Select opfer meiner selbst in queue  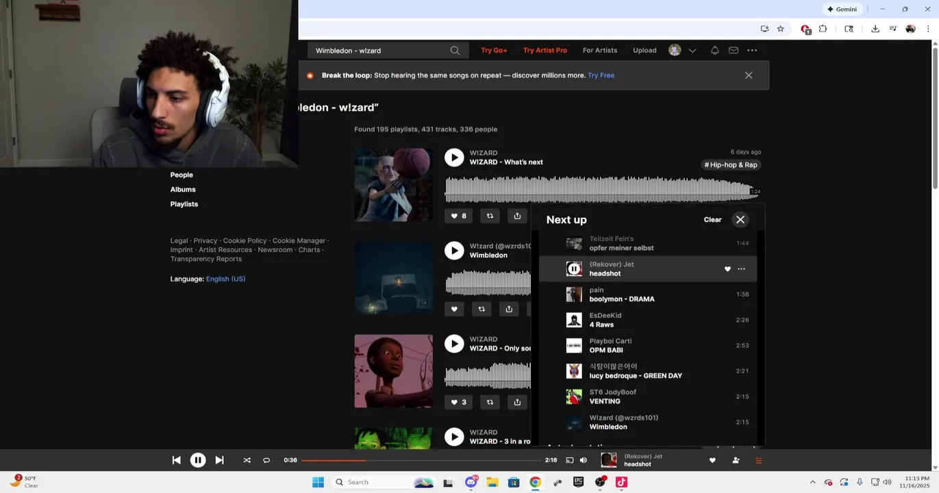(x=648, y=243)
